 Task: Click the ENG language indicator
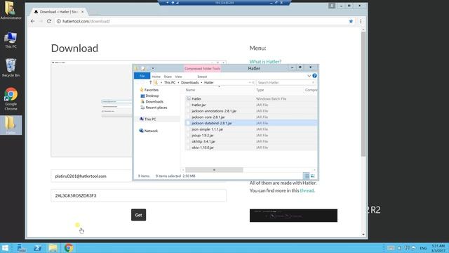click(423, 248)
